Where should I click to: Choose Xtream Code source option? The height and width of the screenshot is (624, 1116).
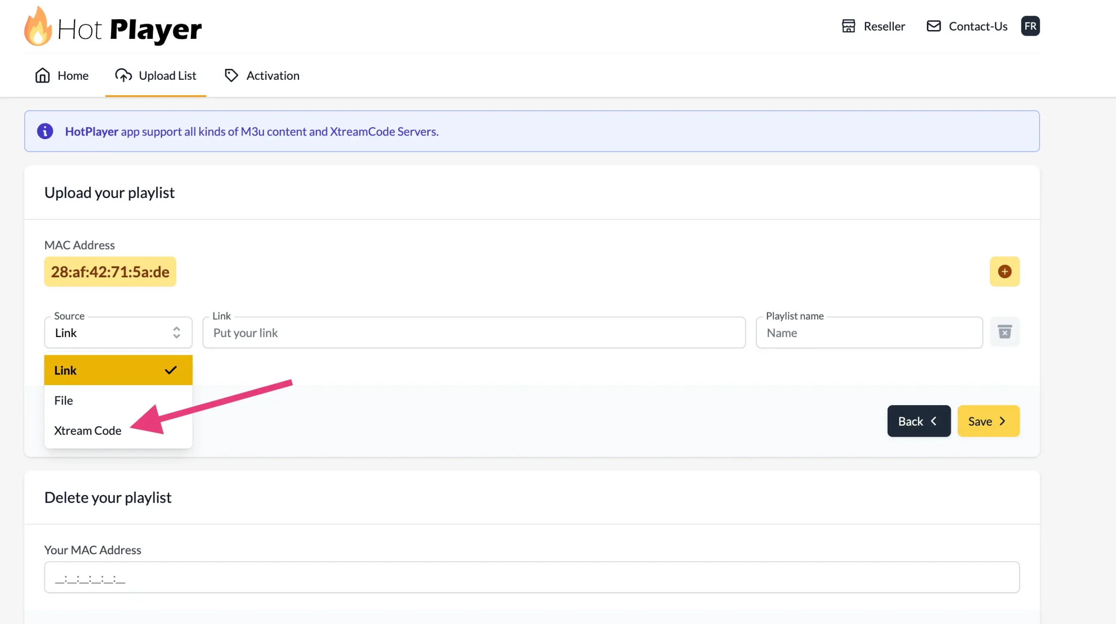coord(88,430)
